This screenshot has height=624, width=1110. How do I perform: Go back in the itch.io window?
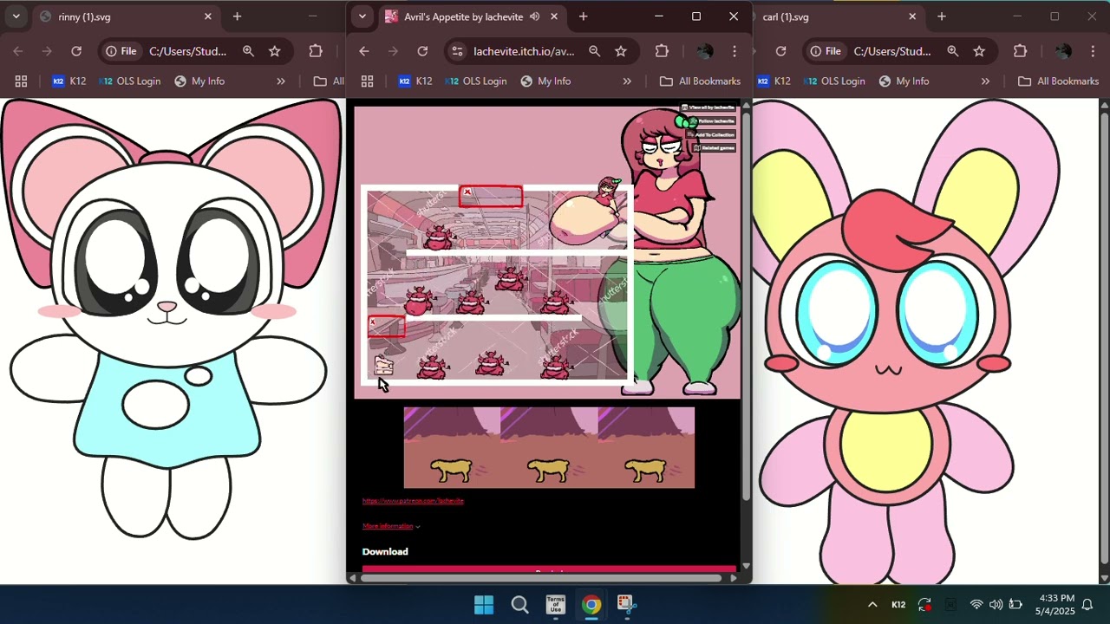[364, 51]
